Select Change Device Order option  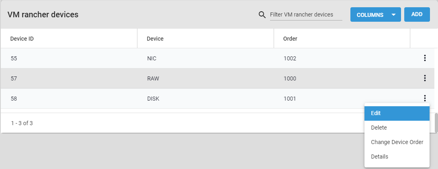(x=397, y=142)
